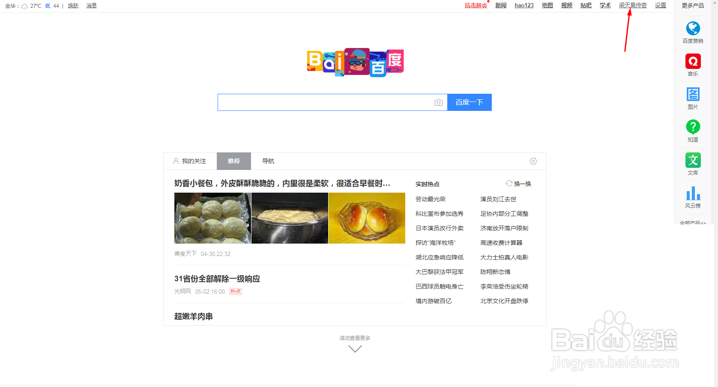Open Baidu 知道 from the sidebar
718x387 pixels.
click(x=693, y=131)
